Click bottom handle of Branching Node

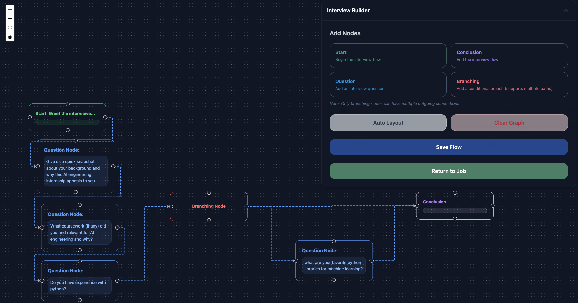point(209,220)
